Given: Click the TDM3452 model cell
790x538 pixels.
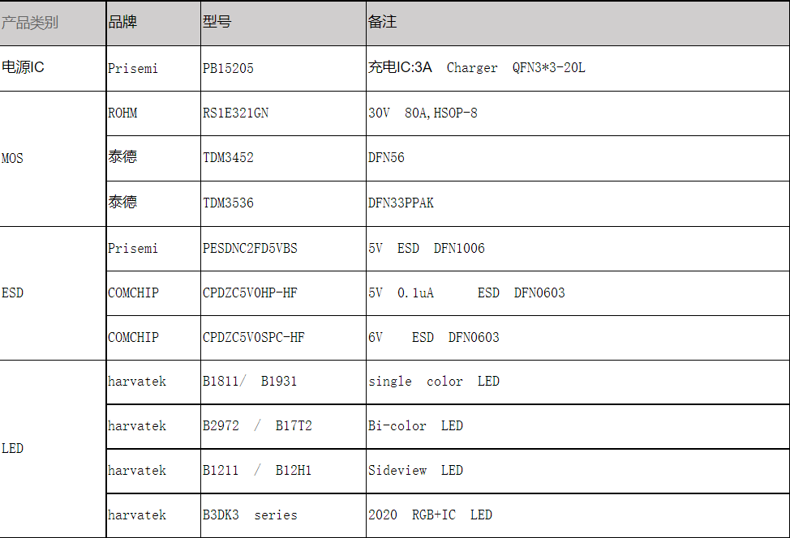Looking at the screenshot, I should click(284, 158).
